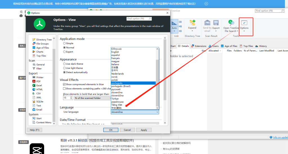
Task: Click Send by email ribbon icon
Action: pyautogui.click(x=207, y=23)
